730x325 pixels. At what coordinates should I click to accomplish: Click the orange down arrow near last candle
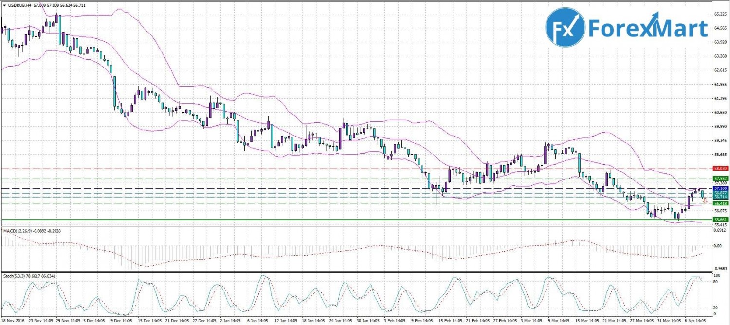[704, 201]
